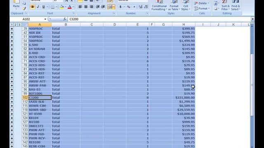Open fill color dropdown arrow
The width and height of the screenshot is (264, 148).
click(65, 7)
